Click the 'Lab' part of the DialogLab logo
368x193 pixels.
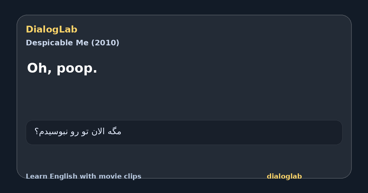click(x=68, y=29)
